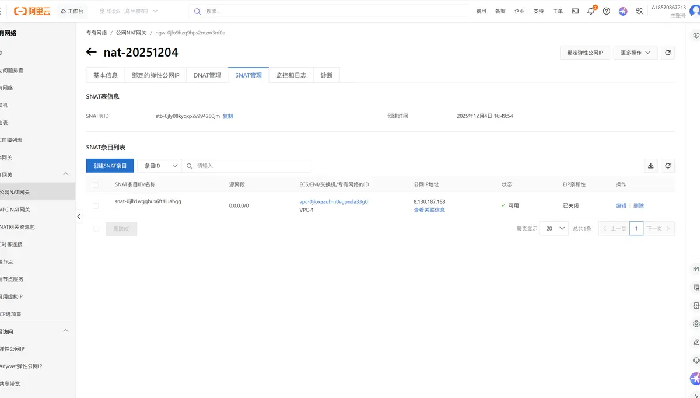Click the 创建SNAT条目 button
Image resolution: width=700 pixels, height=398 pixels.
(x=110, y=166)
